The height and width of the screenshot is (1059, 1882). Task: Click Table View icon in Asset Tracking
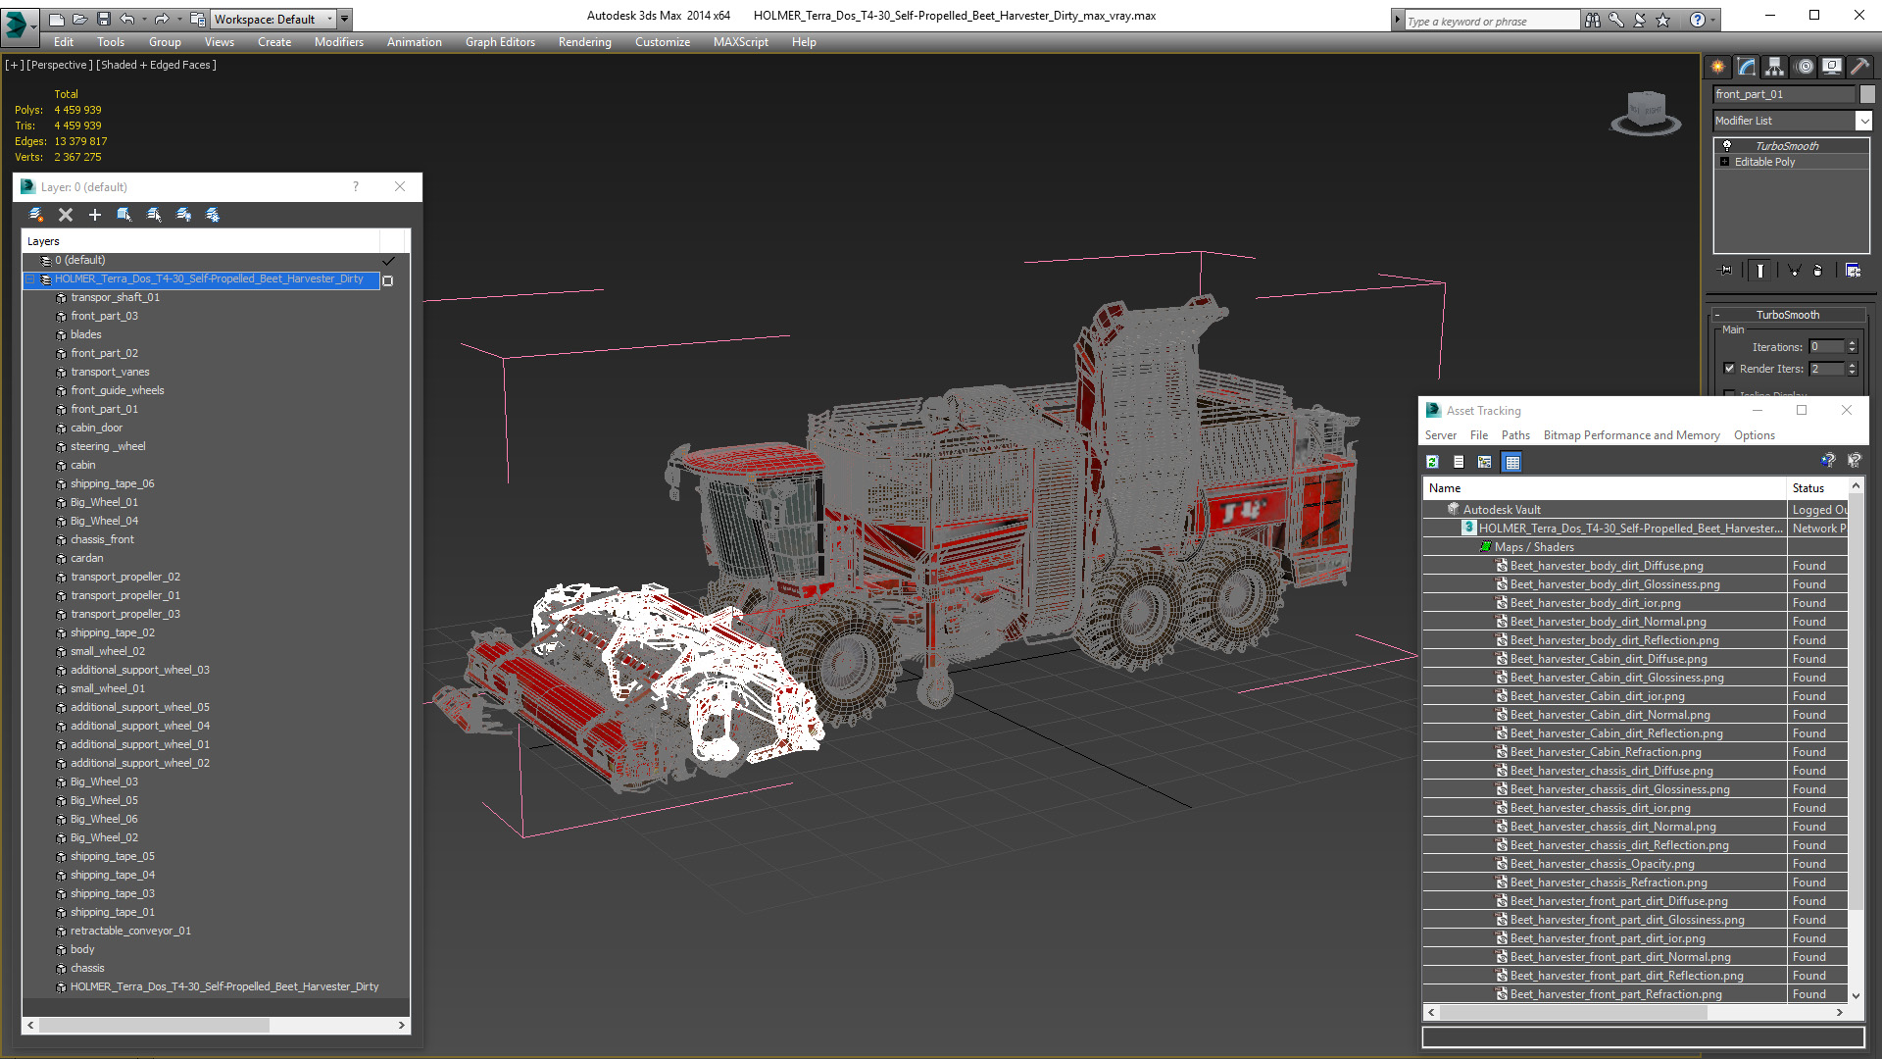(1512, 462)
